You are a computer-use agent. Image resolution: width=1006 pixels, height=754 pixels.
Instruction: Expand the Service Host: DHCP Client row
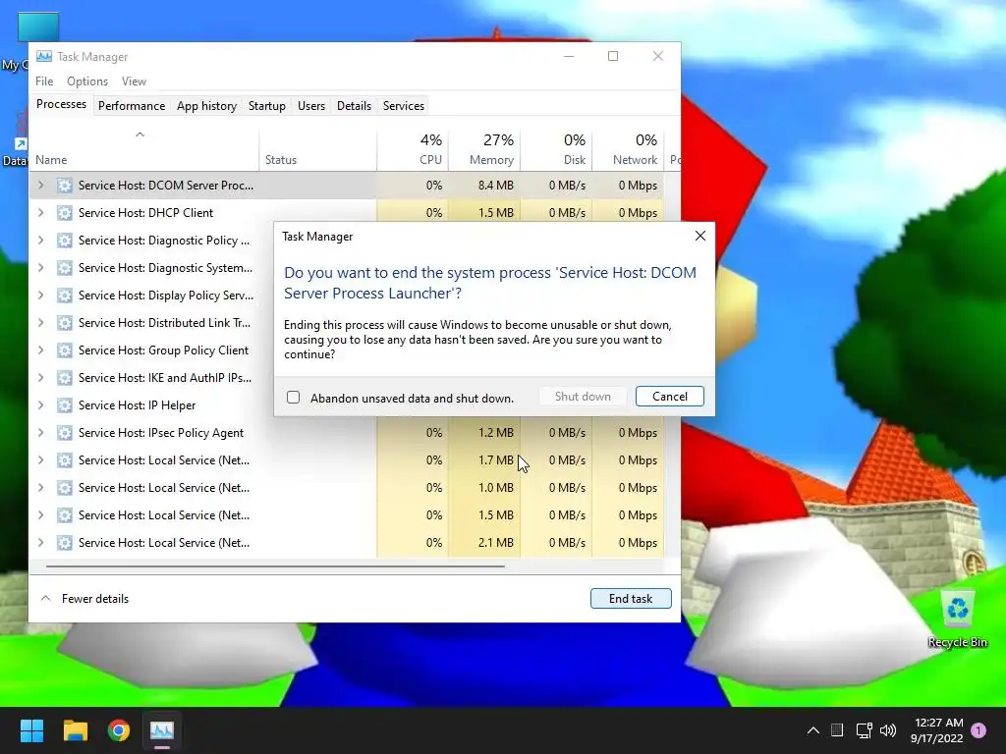point(41,213)
